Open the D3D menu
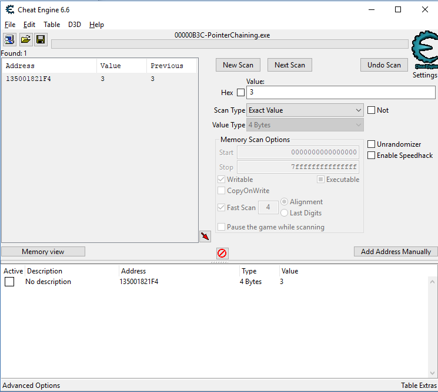This screenshot has width=438, height=392. 75,25
